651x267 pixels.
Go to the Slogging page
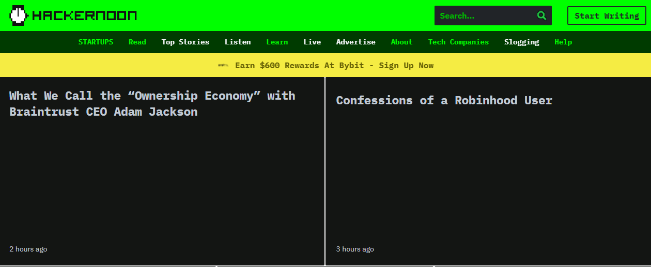pos(521,42)
